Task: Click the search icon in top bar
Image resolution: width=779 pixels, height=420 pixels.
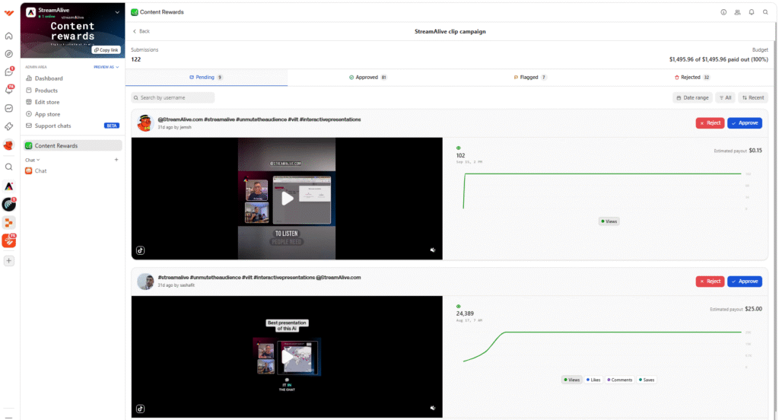Action: (x=765, y=12)
